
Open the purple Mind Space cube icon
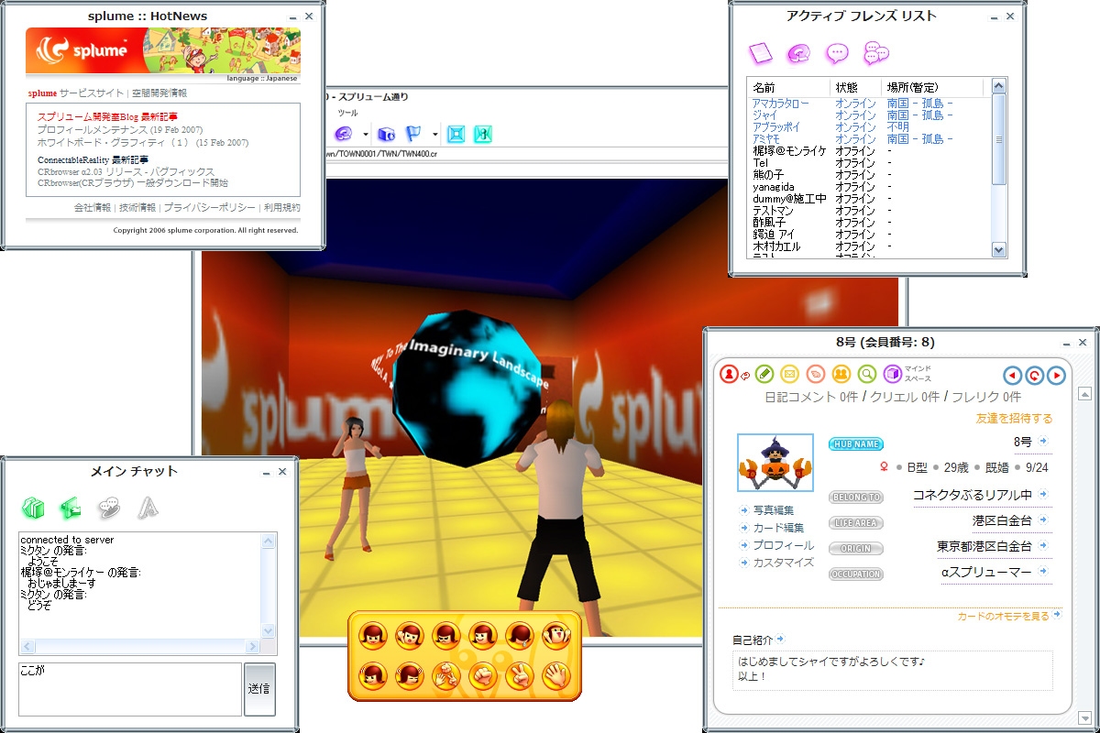coord(892,374)
